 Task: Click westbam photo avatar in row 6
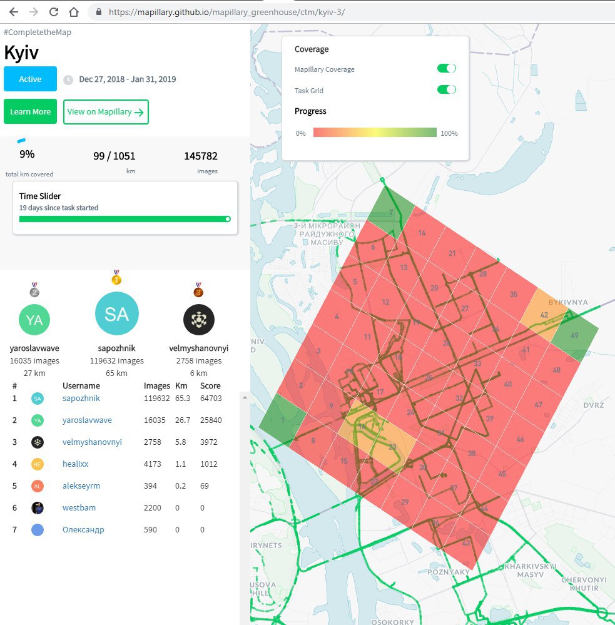click(x=38, y=508)
